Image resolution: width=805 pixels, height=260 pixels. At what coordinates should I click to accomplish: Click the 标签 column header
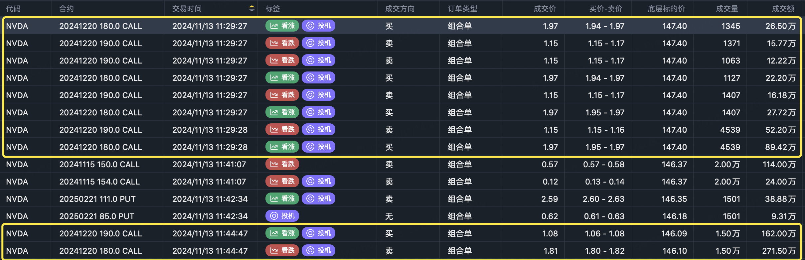pos(273,9)
